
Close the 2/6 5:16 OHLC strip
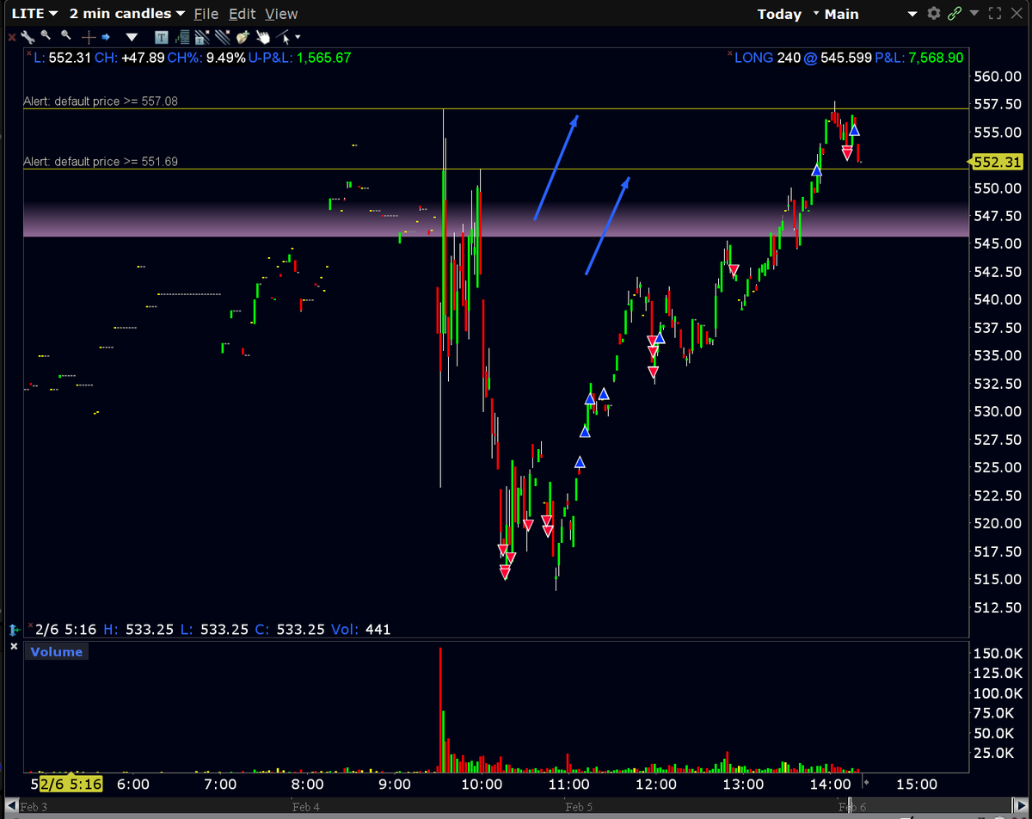pyautogui.click(x=32, y=625)
